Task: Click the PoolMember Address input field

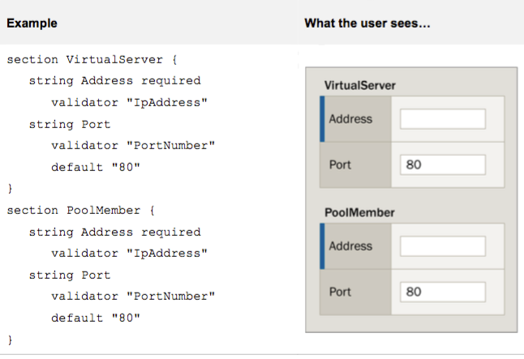Action: [x=442, y=246]
